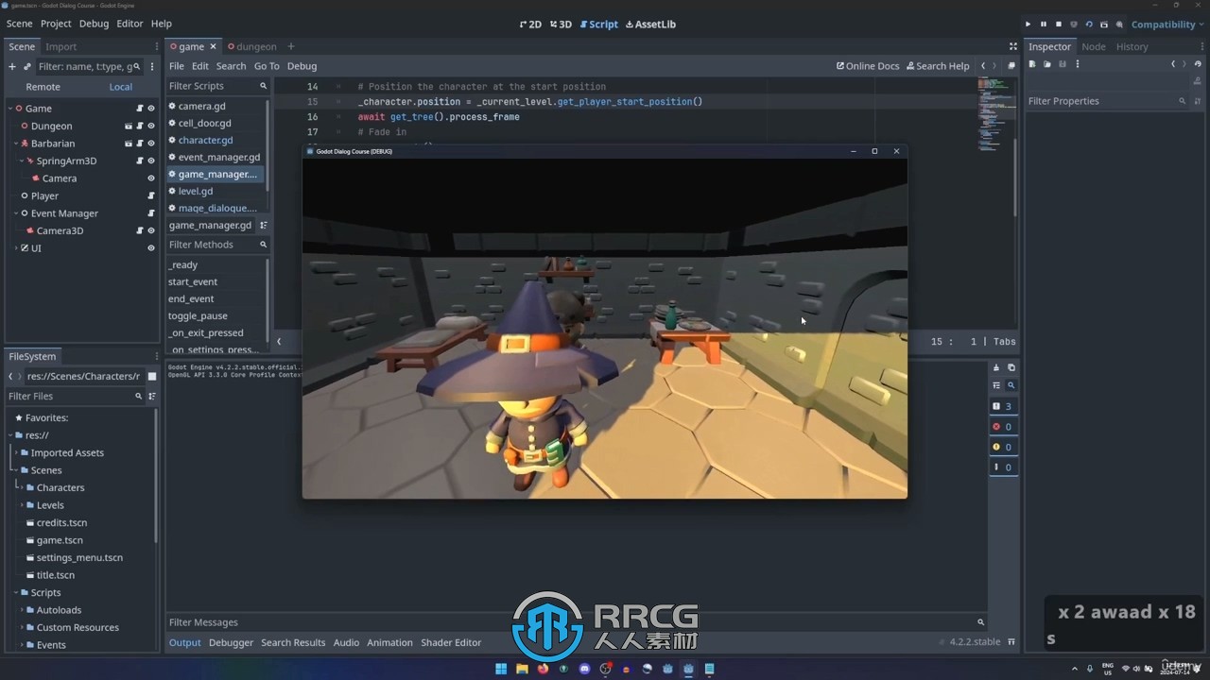
Task: Open the Compatibility renderer dropdown
Action: (1168, 24)
